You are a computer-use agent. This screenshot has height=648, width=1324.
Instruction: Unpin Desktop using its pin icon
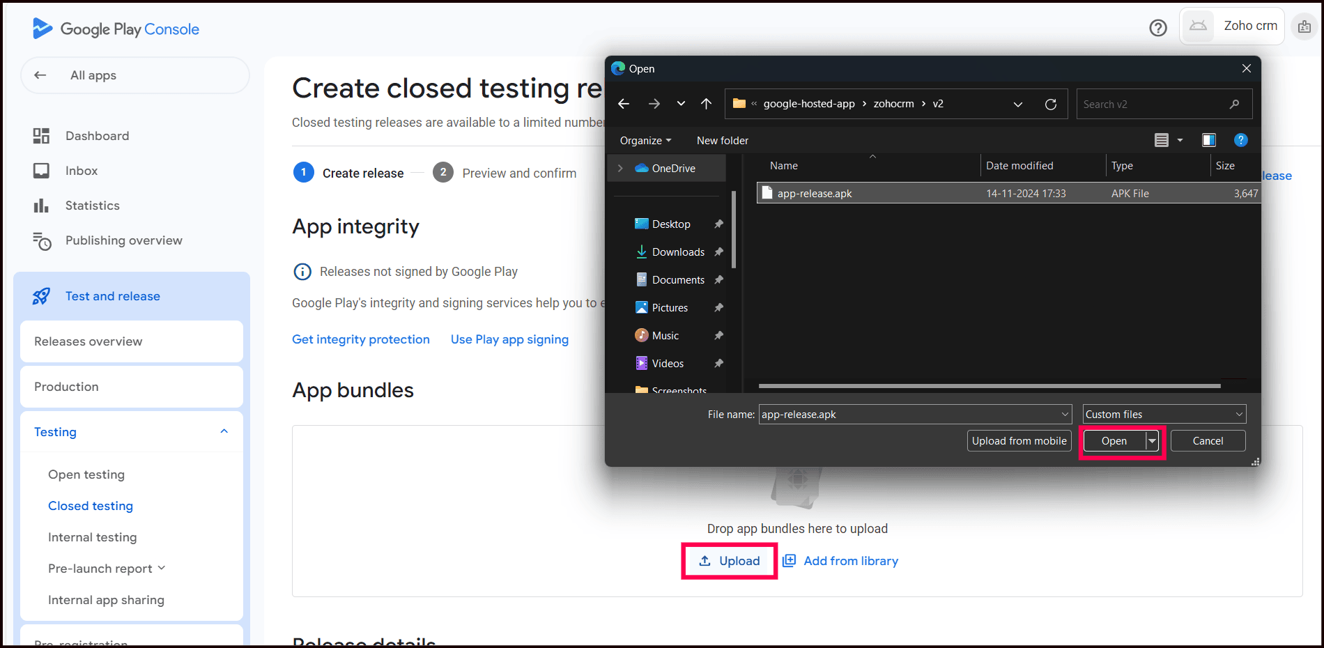[x=718, y=224]
